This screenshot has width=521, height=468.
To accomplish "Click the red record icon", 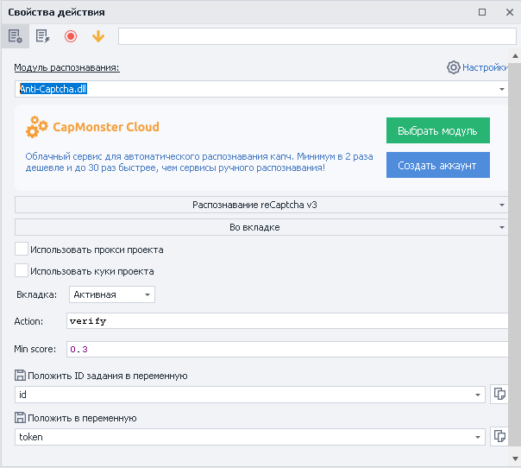I will point(71,36).
